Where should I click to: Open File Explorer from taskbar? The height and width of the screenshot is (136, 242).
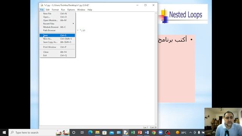tap(98, 133)
